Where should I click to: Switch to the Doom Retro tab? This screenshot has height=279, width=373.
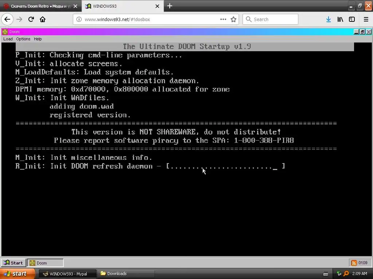[x=40, y=6]
